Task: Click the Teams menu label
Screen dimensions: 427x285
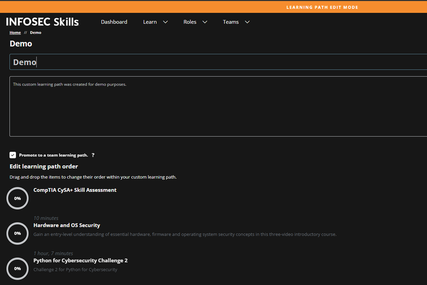Action: click(231, 21)
